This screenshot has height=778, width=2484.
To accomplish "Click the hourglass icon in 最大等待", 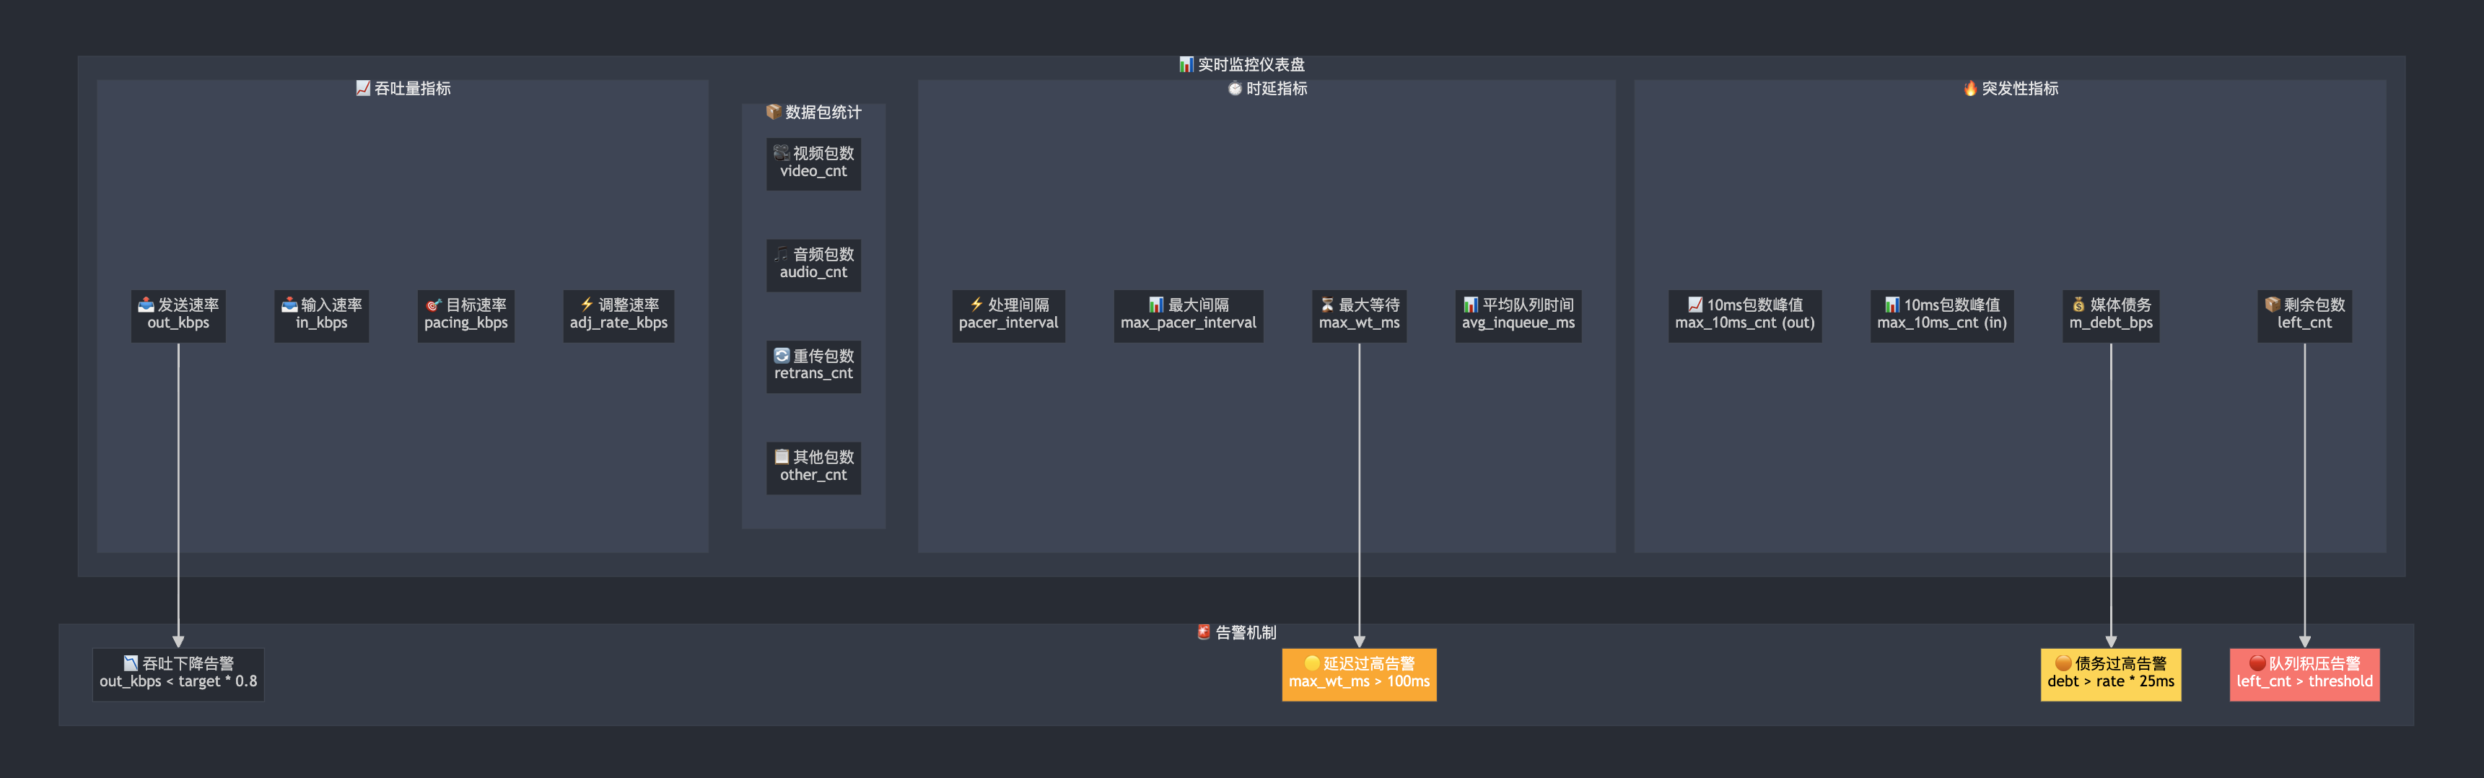I will [x=1327, y=305].
